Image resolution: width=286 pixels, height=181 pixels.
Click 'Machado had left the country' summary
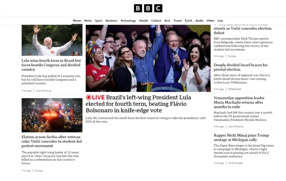point(243,116)
